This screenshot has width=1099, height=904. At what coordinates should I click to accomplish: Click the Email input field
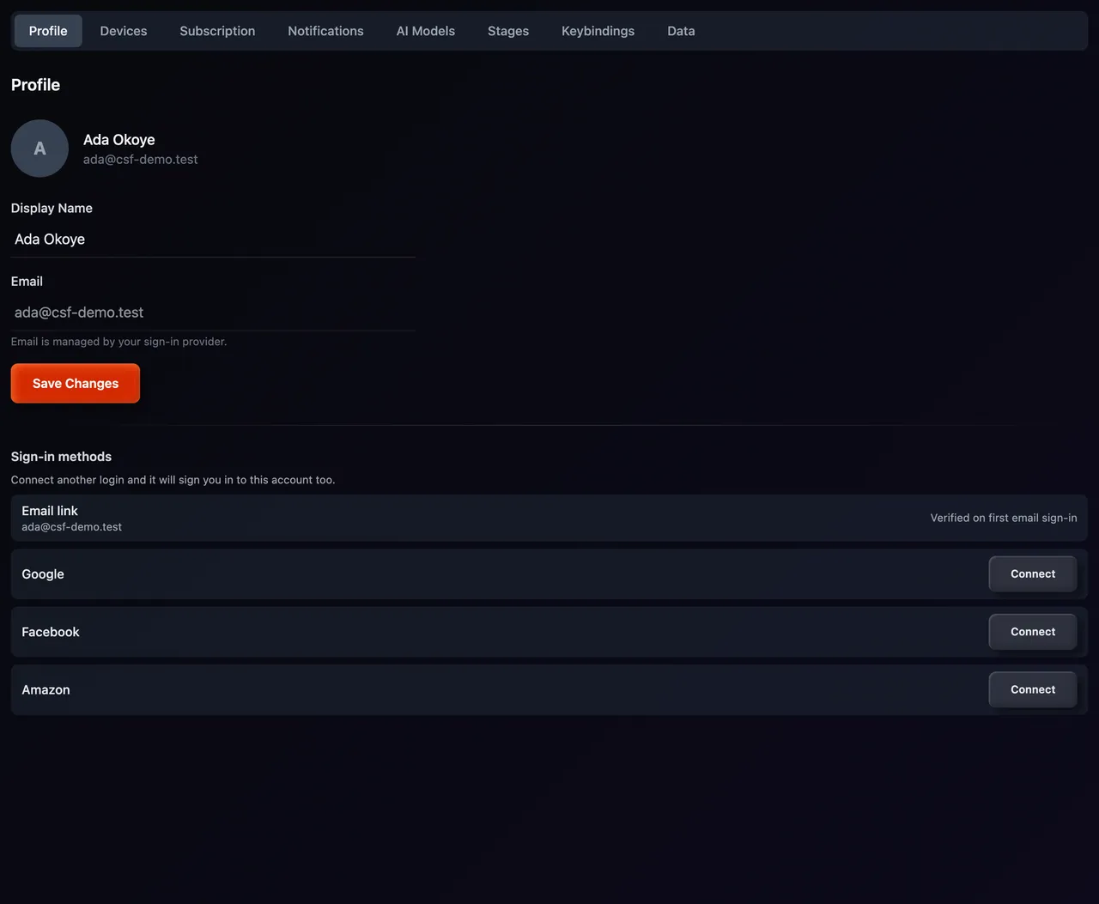coord(213,312)
